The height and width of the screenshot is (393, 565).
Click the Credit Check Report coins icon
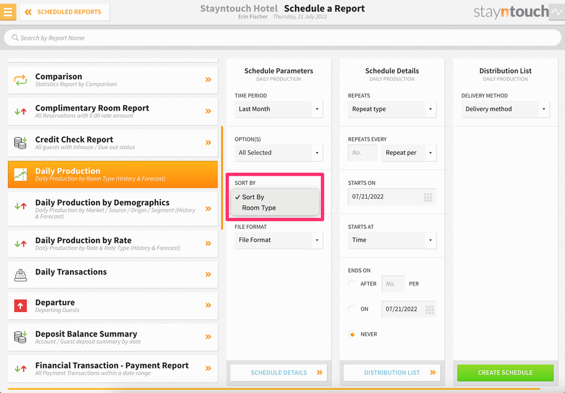pos(20,142)
